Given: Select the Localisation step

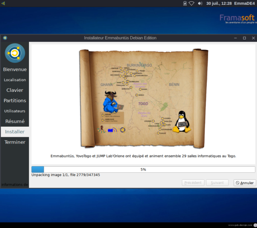Looking at the screenshot, I should coord(15,80).
